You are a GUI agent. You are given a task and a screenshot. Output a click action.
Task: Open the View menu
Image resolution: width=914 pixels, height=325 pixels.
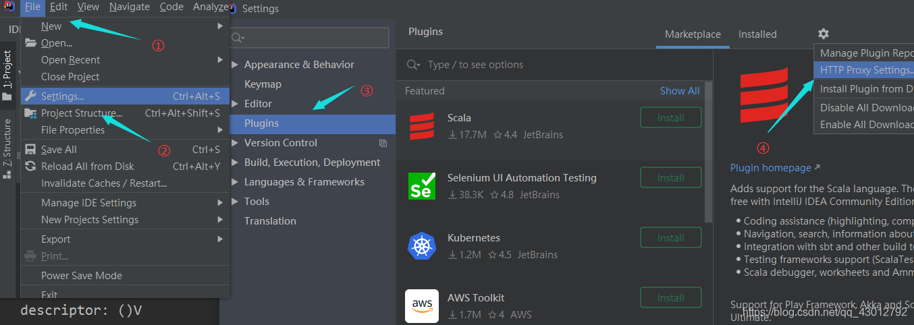coord(88,7)
